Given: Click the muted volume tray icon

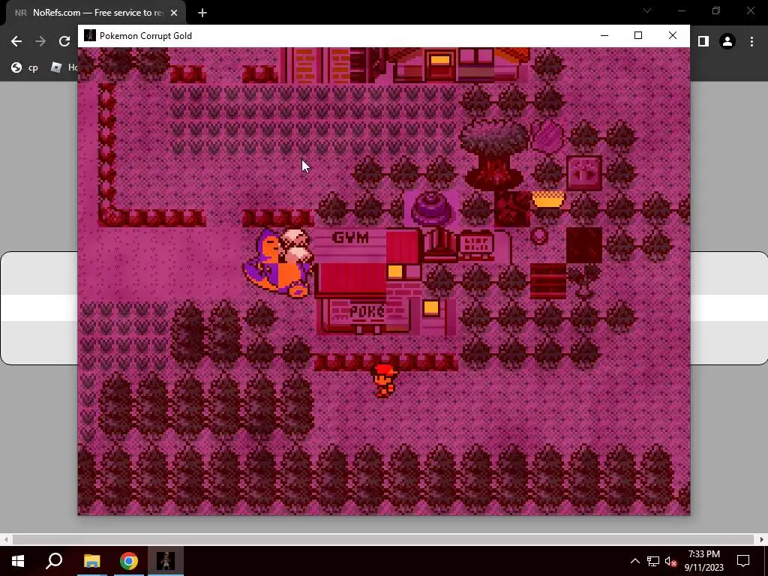Looking at the screenshot, I should [x=671, y=561].
